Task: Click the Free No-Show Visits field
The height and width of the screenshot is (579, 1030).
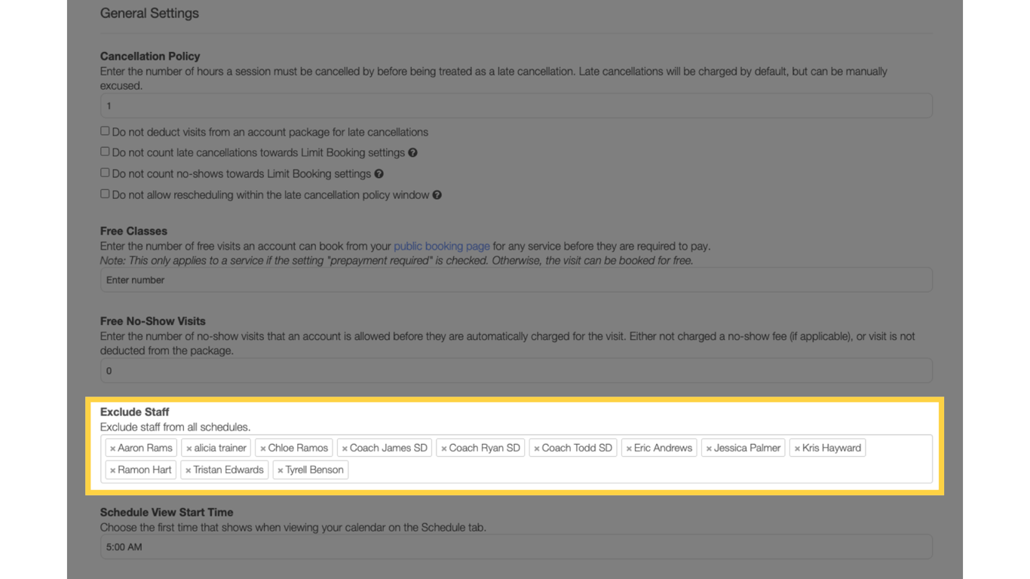Action: (517, 371)
